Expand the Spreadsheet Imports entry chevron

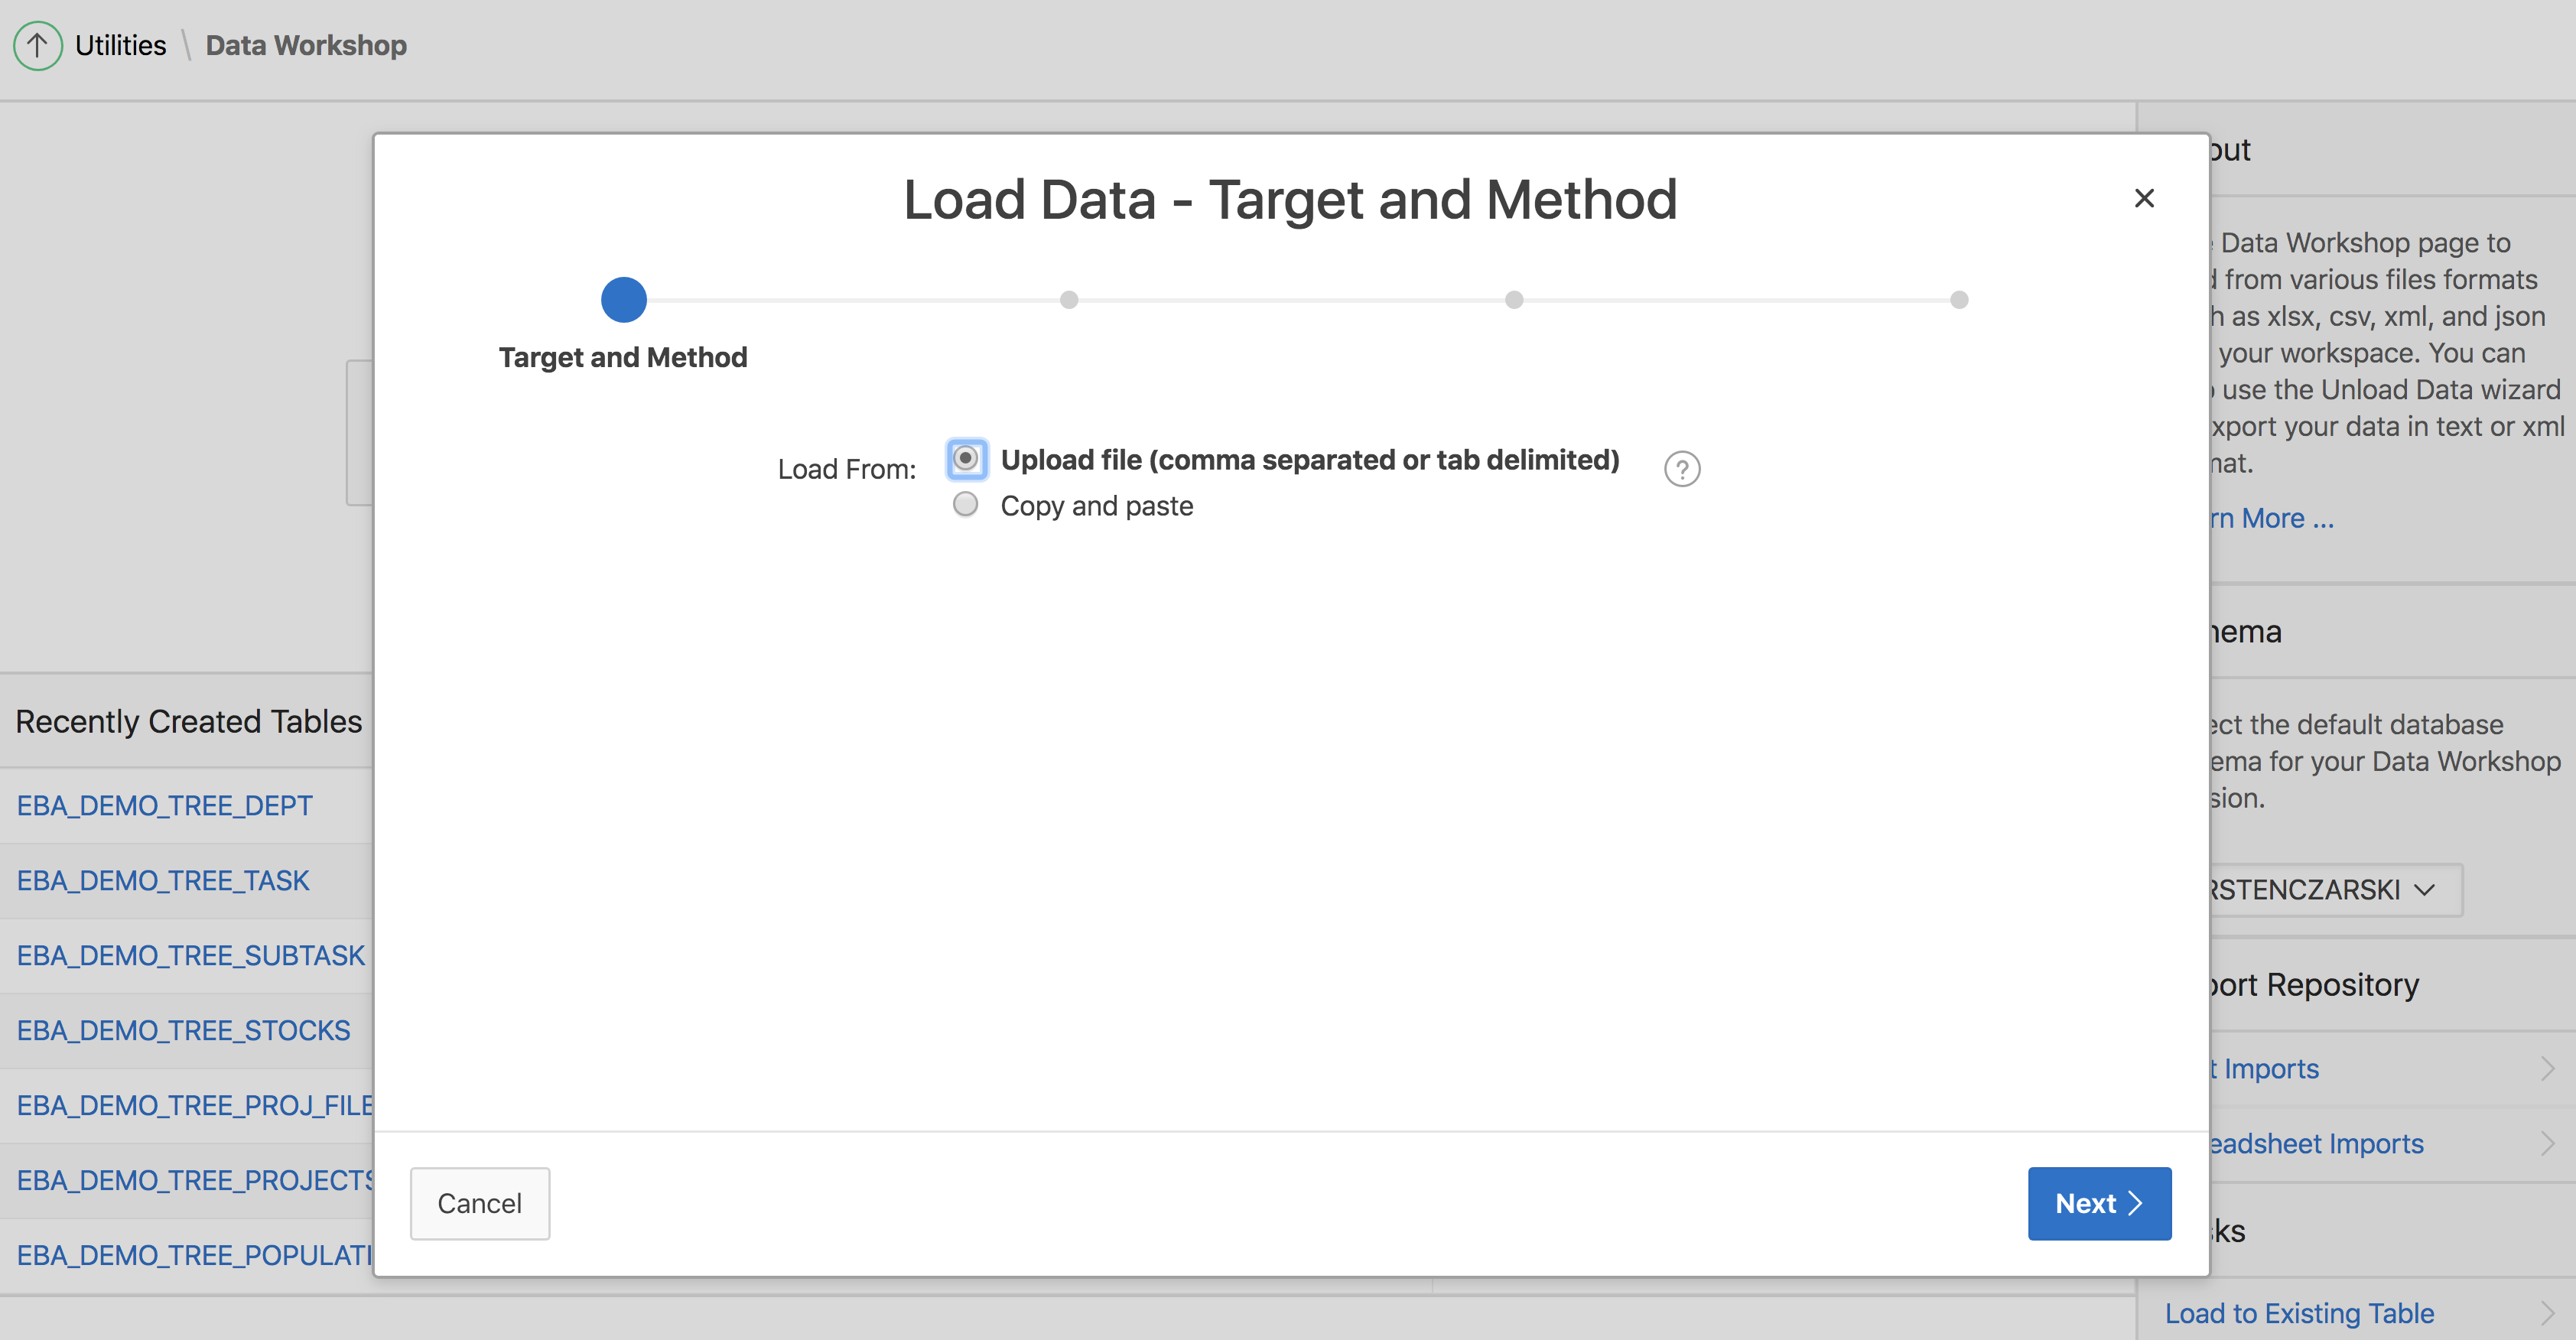pyautogui.click(x=2546, y=1143)
